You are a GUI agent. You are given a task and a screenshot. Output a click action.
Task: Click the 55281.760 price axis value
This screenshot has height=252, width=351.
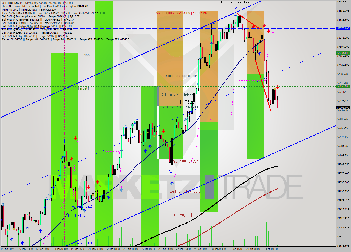[x=343, y=146]
